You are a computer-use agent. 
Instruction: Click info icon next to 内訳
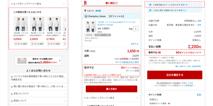pyautogui.click(x=200, y=52)
